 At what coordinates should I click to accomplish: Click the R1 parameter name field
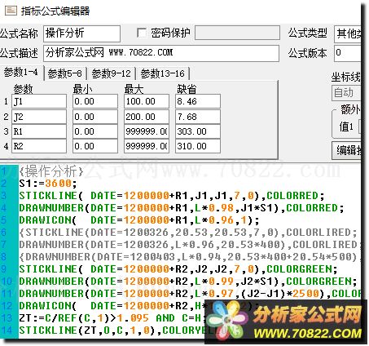(39, 131)
